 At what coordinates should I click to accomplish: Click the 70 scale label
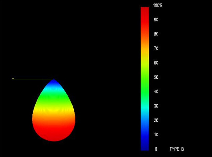(x=156, y=48)
